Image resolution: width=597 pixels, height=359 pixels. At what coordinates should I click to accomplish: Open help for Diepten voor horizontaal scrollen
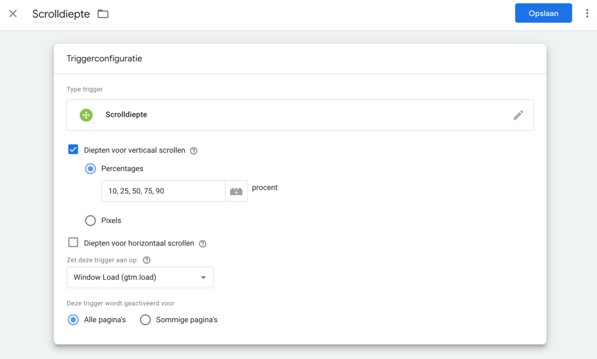click(203, 243)
